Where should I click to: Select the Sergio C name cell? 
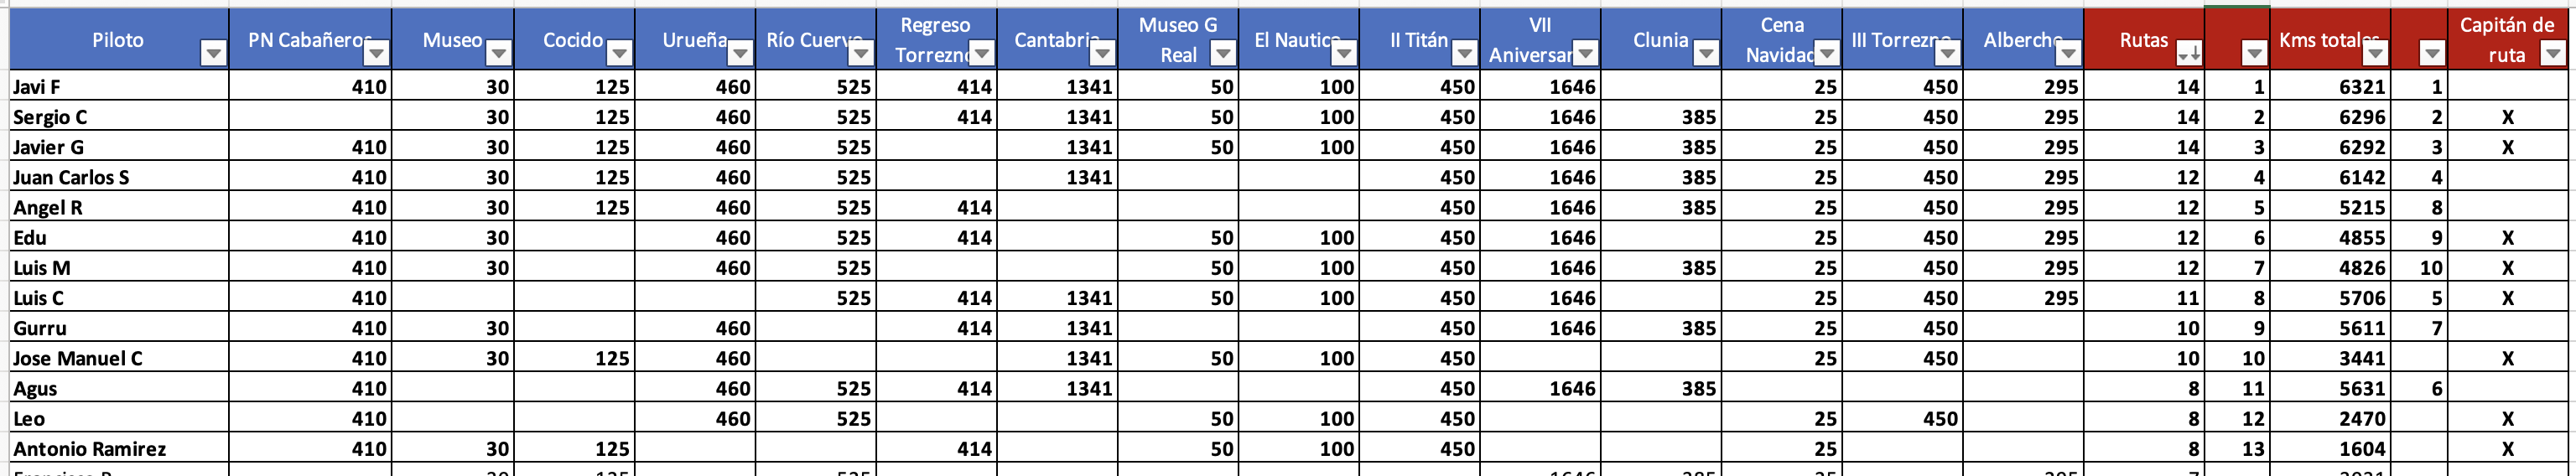coord(119,116)
